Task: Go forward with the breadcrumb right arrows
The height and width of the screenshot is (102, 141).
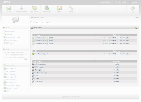Action: (137, 18)
